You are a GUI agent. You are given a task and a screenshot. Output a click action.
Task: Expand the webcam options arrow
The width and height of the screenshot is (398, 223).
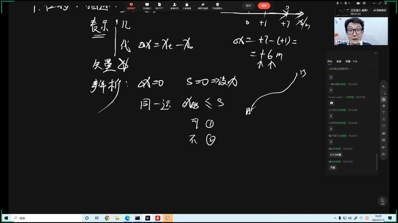349,3
